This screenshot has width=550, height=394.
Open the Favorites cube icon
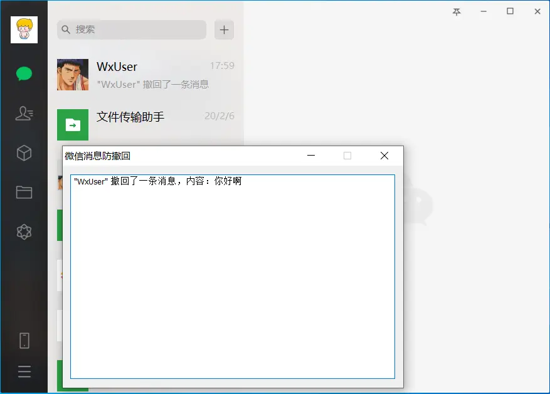click(x=24, y=153)
